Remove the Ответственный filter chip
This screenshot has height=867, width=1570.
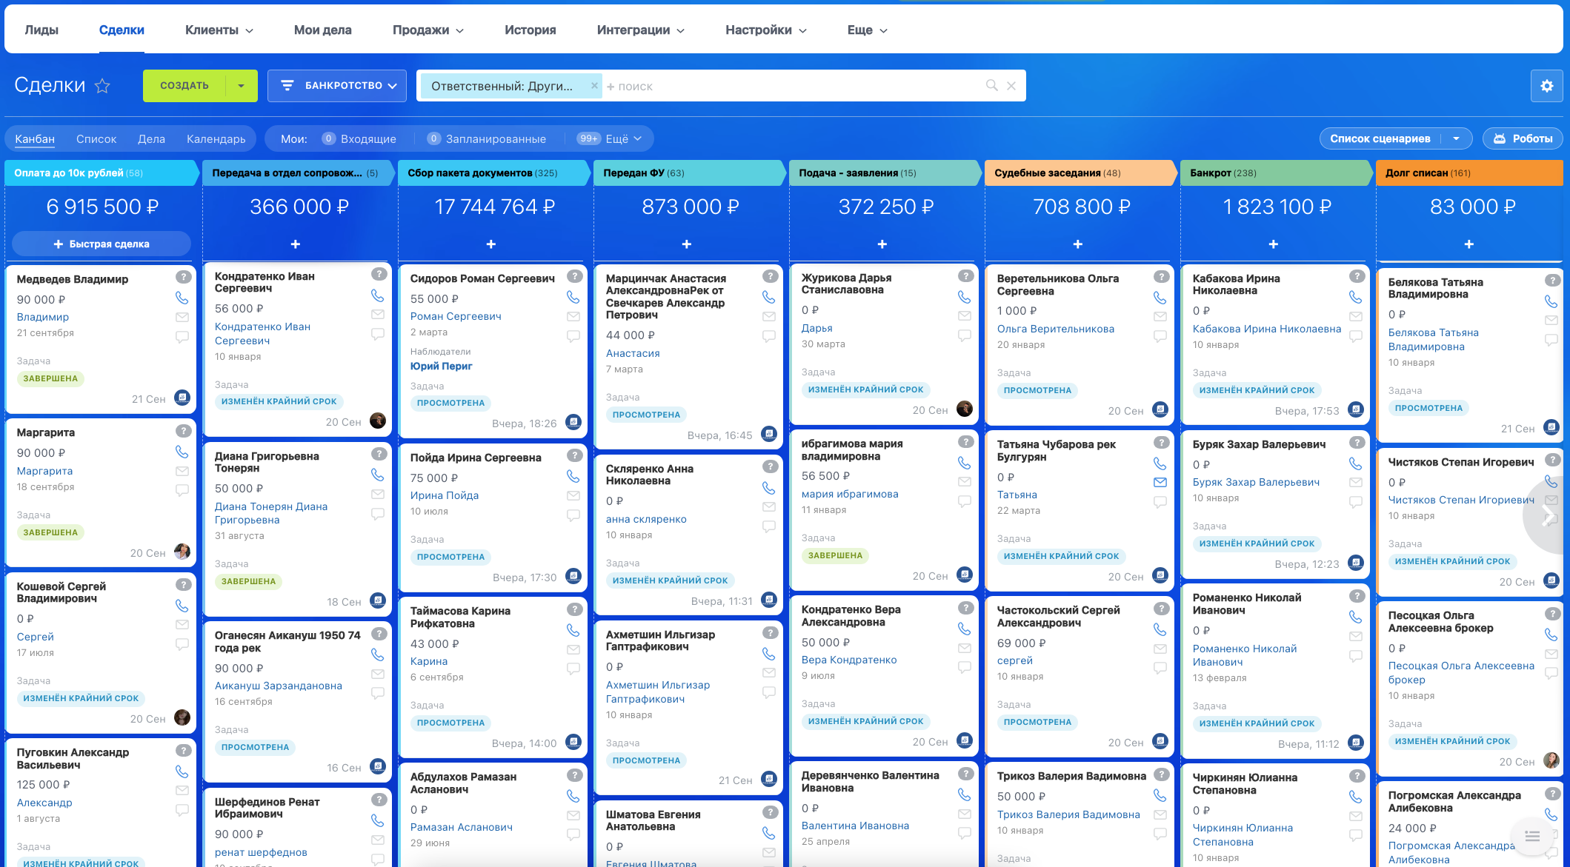tap(593, 86)
